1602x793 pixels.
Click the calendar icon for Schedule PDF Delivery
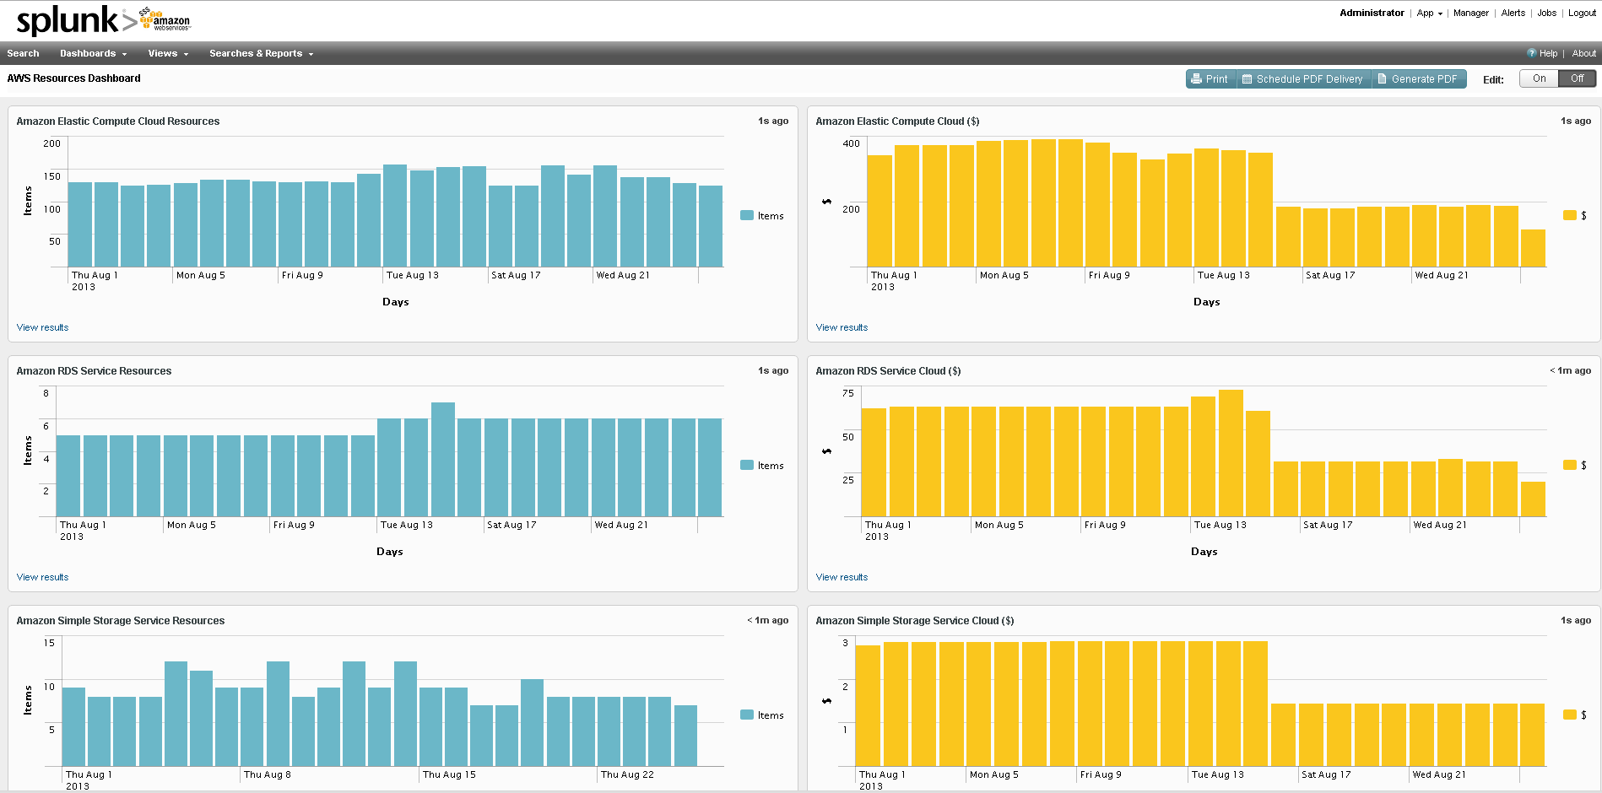pos(1247,79)
